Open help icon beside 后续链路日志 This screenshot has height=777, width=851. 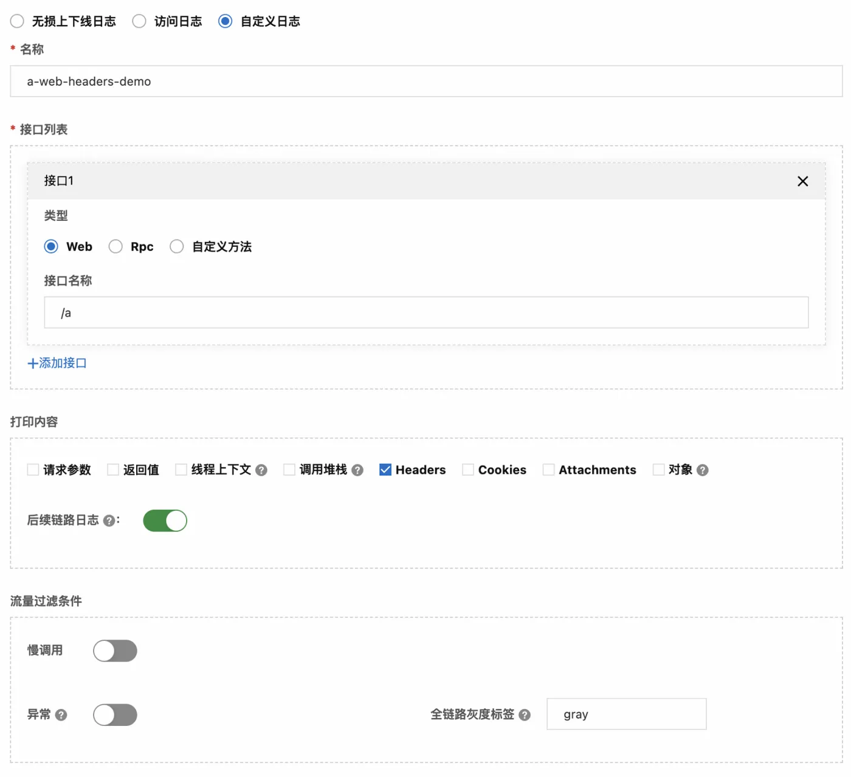coord(109,520)
